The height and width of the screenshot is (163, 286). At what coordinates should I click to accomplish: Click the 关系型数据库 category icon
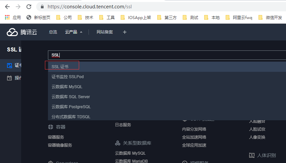[x=118, y=143]
